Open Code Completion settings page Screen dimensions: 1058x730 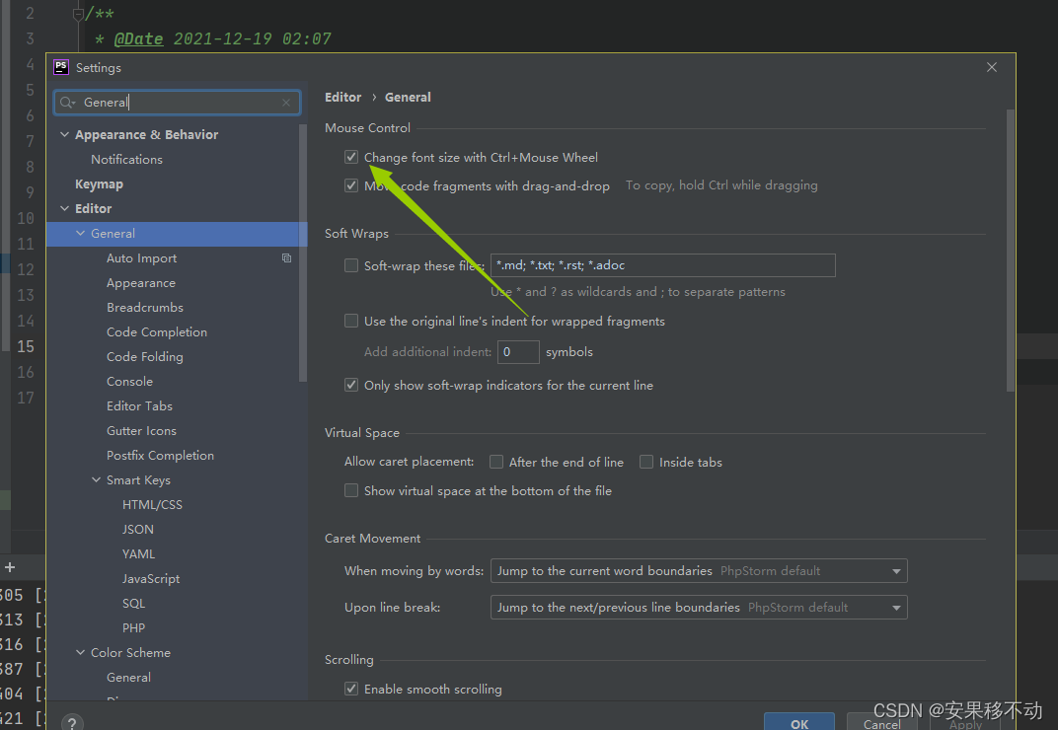point(157,331)
